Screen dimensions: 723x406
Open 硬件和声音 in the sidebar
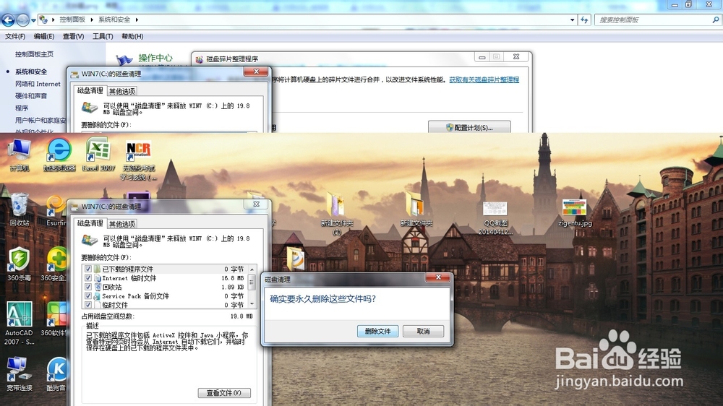coord(31,96)
